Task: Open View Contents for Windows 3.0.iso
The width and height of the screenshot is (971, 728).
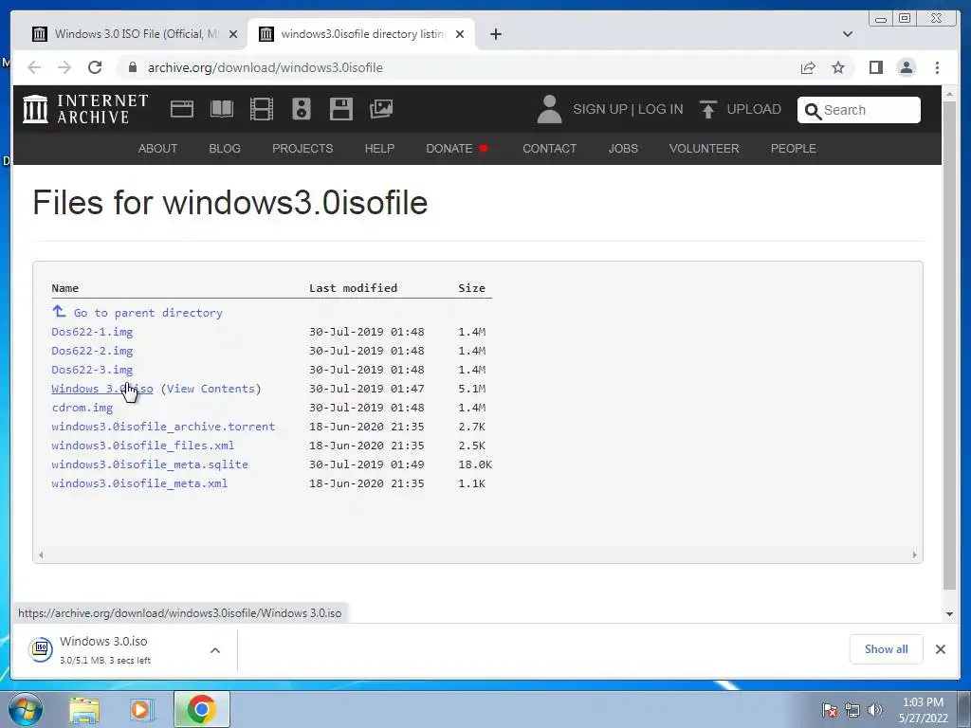Action: pos(211,389)
